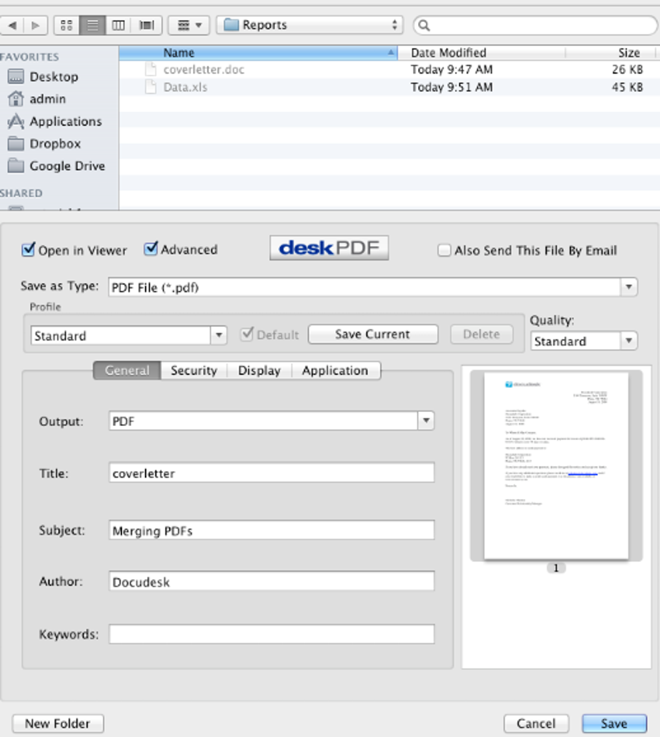Switch to list view in toolbar
660x737 pixels.
[93, 25]
